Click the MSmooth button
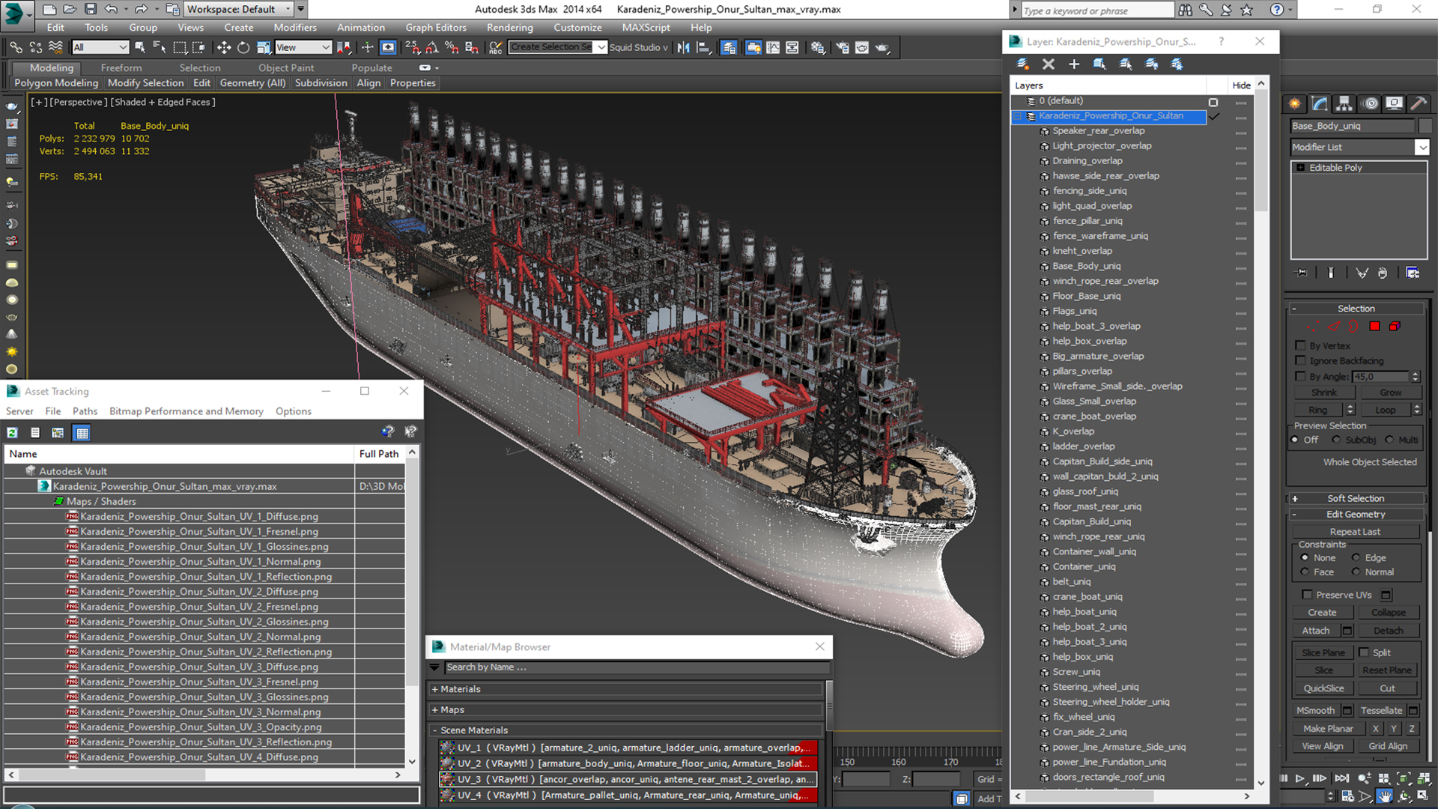The height and width of the screenshot is (809, 1438). click(x=1316, y=710)
